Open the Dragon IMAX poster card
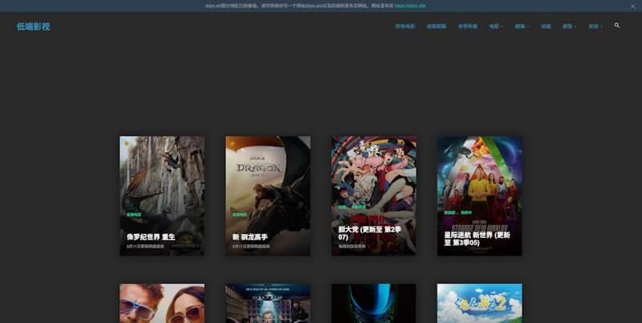This screenshot has width=642, height=323. click(x=268, y=195)
